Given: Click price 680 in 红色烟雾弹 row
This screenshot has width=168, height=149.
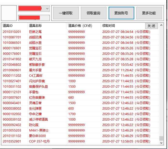Looking at the screenshot, I should tap(71, 98).
